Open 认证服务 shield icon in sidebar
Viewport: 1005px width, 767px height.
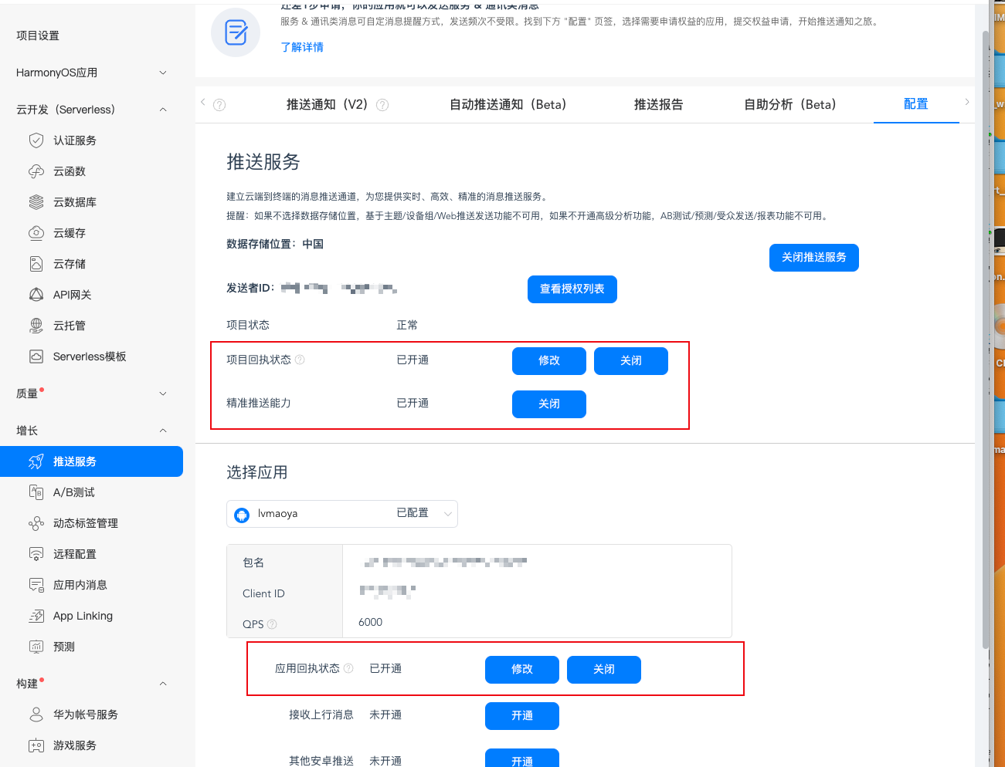[36, 140]
